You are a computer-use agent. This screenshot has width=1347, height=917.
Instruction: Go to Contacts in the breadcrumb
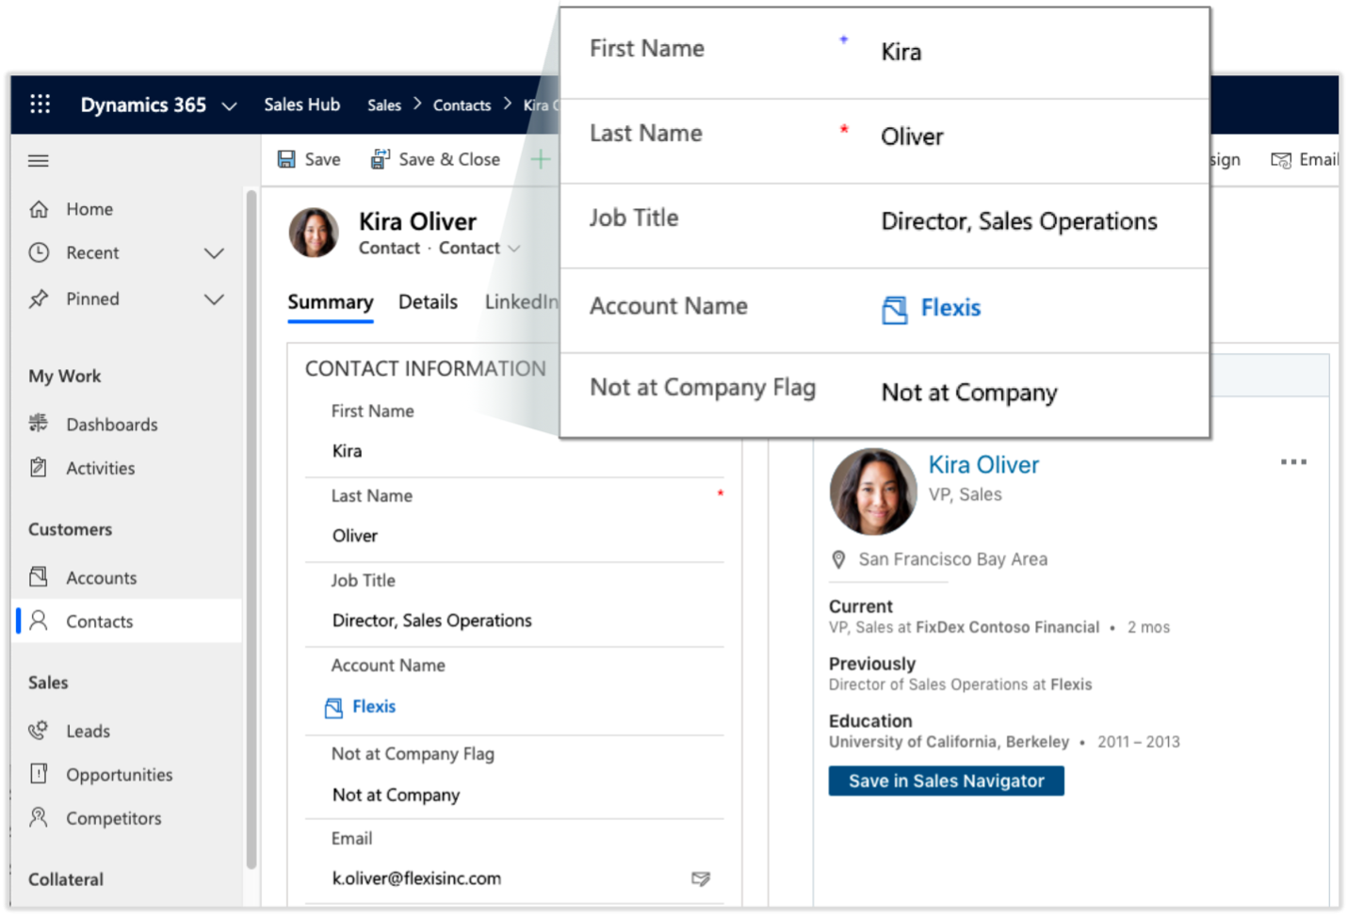[x=462, y=105]
